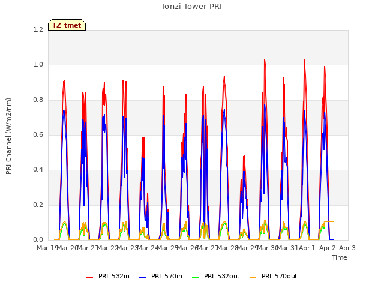Click the PRI Channel (W/m2/nm) axis label
The image size is (384, 288).
click(8, 136)
